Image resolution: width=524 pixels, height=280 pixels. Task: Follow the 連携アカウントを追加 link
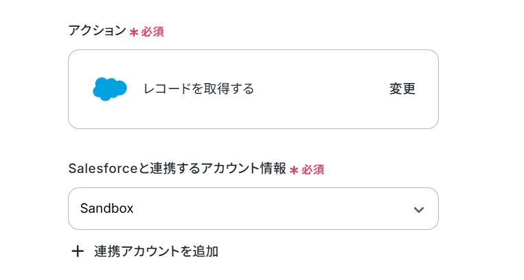point(156,251)
